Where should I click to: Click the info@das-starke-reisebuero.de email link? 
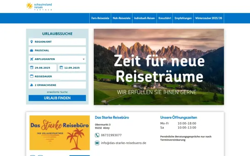pyautogui.click(x=124, y=143)
